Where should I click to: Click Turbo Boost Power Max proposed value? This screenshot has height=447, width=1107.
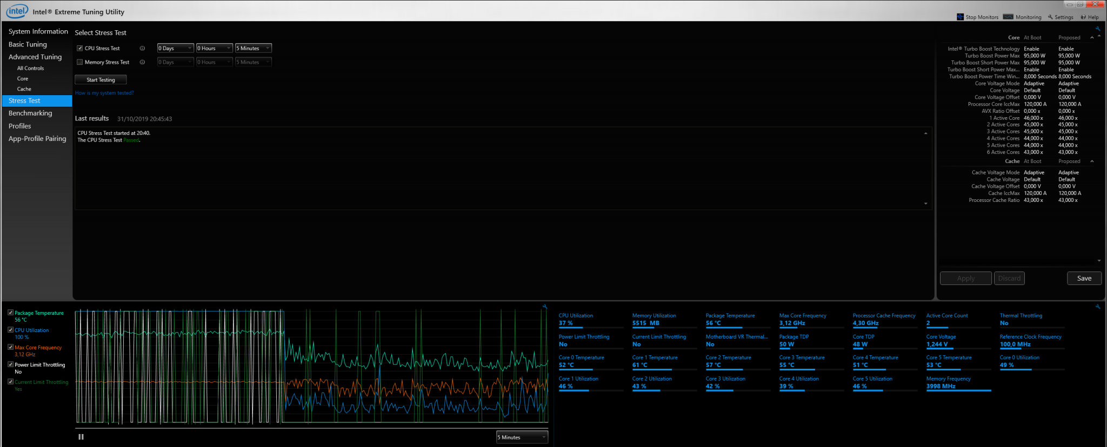pyautogui.click(x=1069, y=56)
